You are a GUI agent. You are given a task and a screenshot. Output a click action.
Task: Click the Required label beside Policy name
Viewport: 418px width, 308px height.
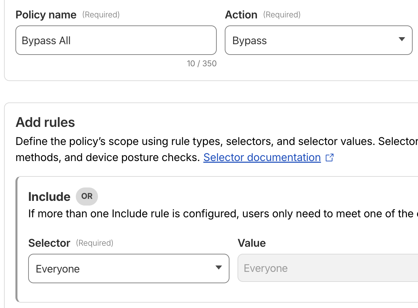(x=101, y=15)
